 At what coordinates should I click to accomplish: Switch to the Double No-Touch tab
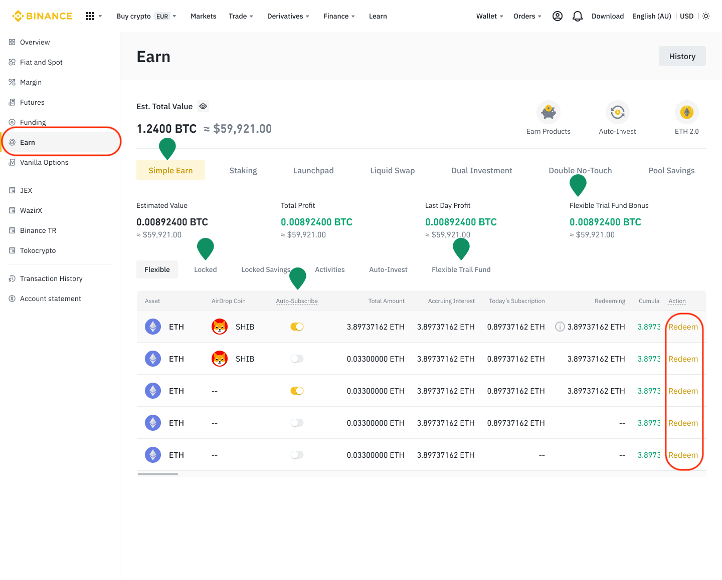coord(580,170)
